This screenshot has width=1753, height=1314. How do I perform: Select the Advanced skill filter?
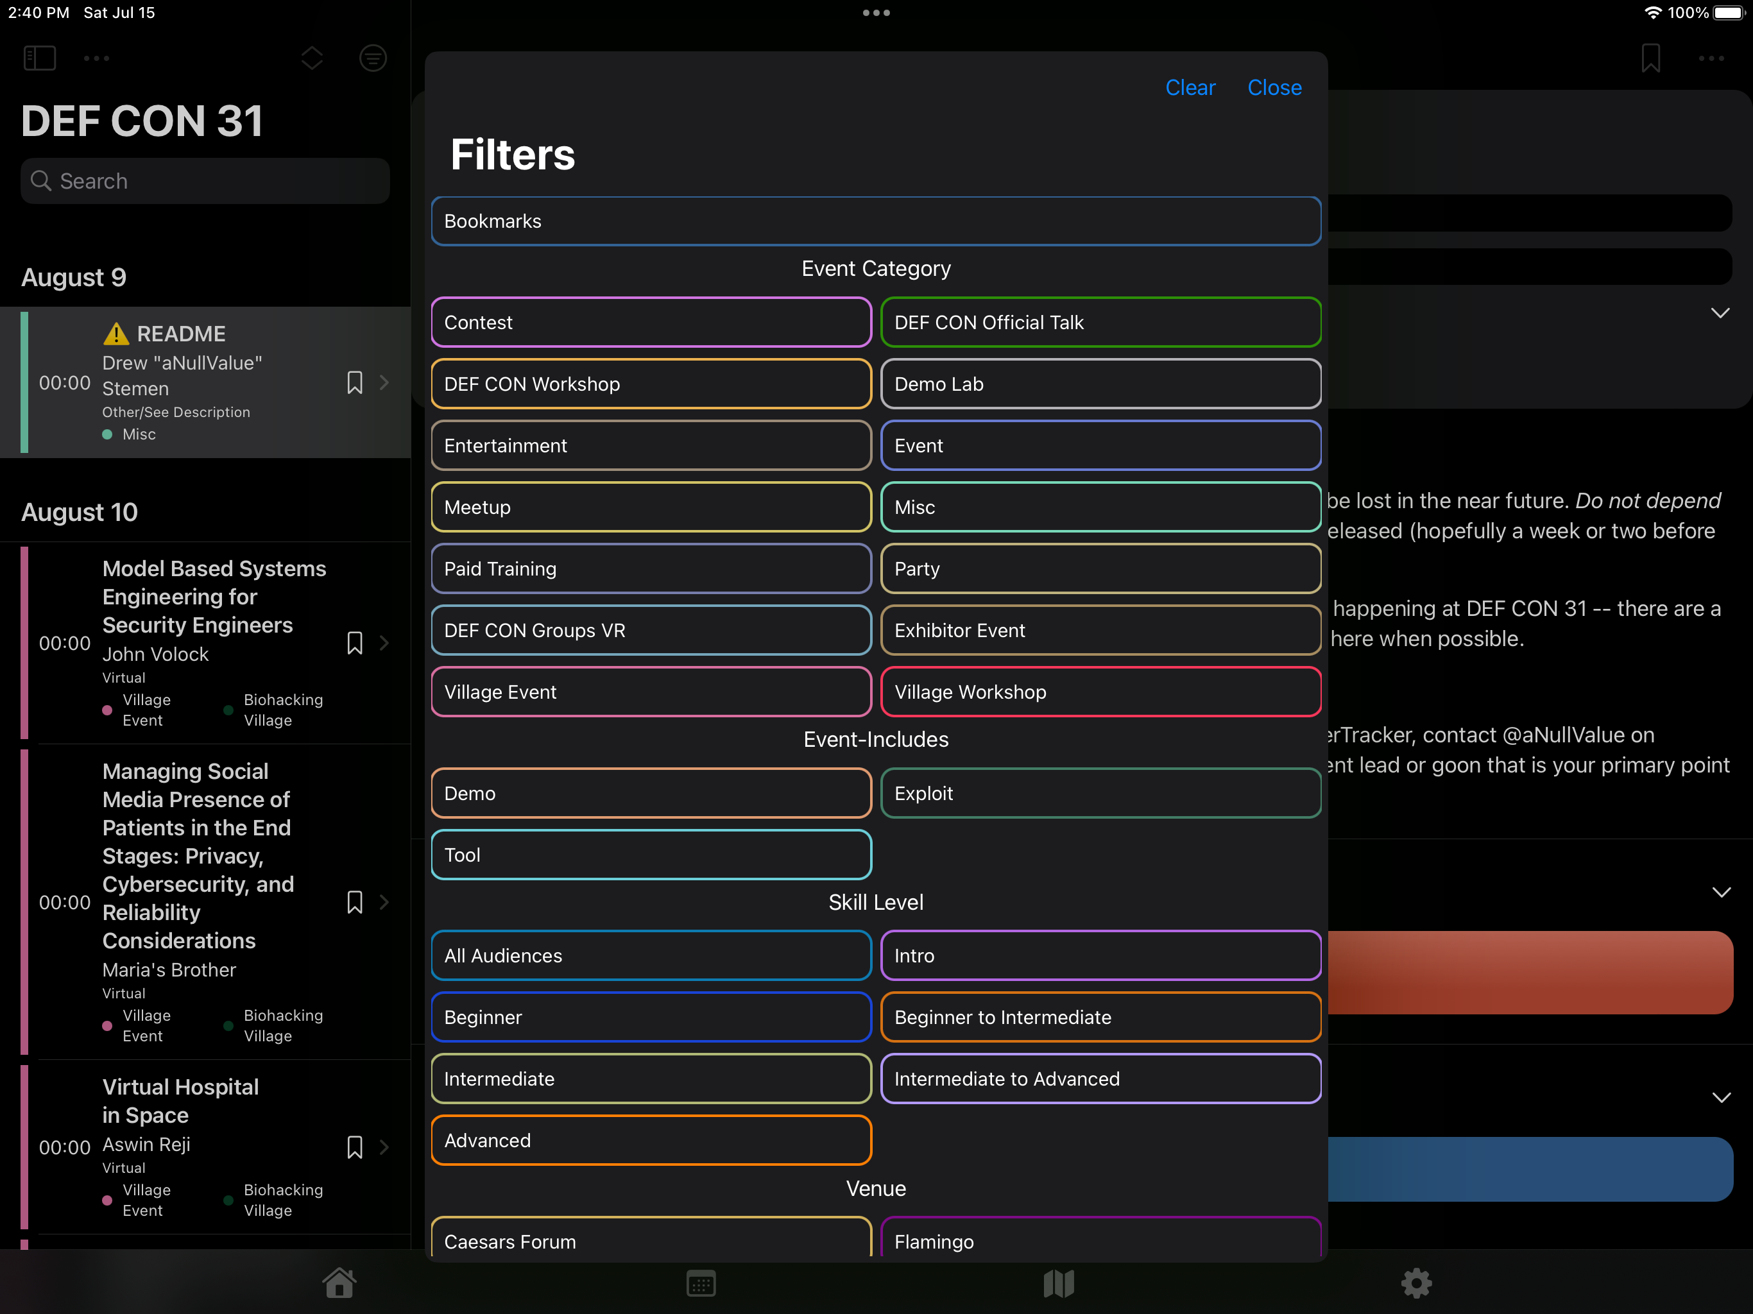point(651,1140)
